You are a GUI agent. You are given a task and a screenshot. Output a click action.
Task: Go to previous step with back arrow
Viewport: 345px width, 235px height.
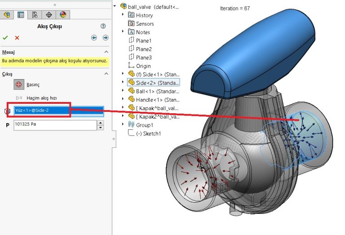94,38
